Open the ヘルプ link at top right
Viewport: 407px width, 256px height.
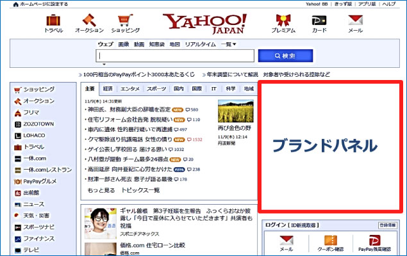pyautogui.click(x=389, y=4)
